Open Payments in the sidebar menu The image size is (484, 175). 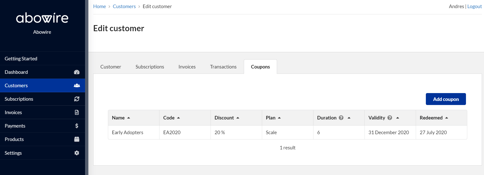point(42,126)
